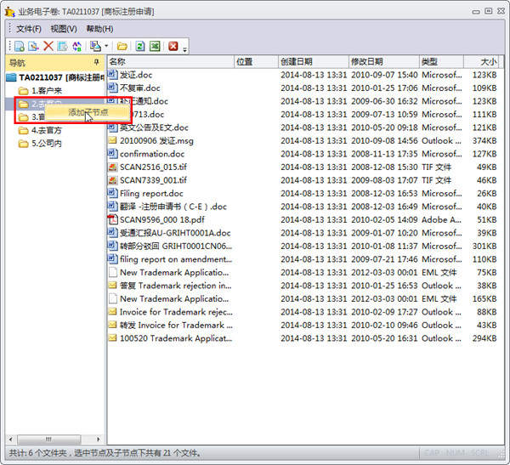Screen dimensions: 510x465
Task: Select the file SCAN2516_015.tif
Action: point(153,167)
